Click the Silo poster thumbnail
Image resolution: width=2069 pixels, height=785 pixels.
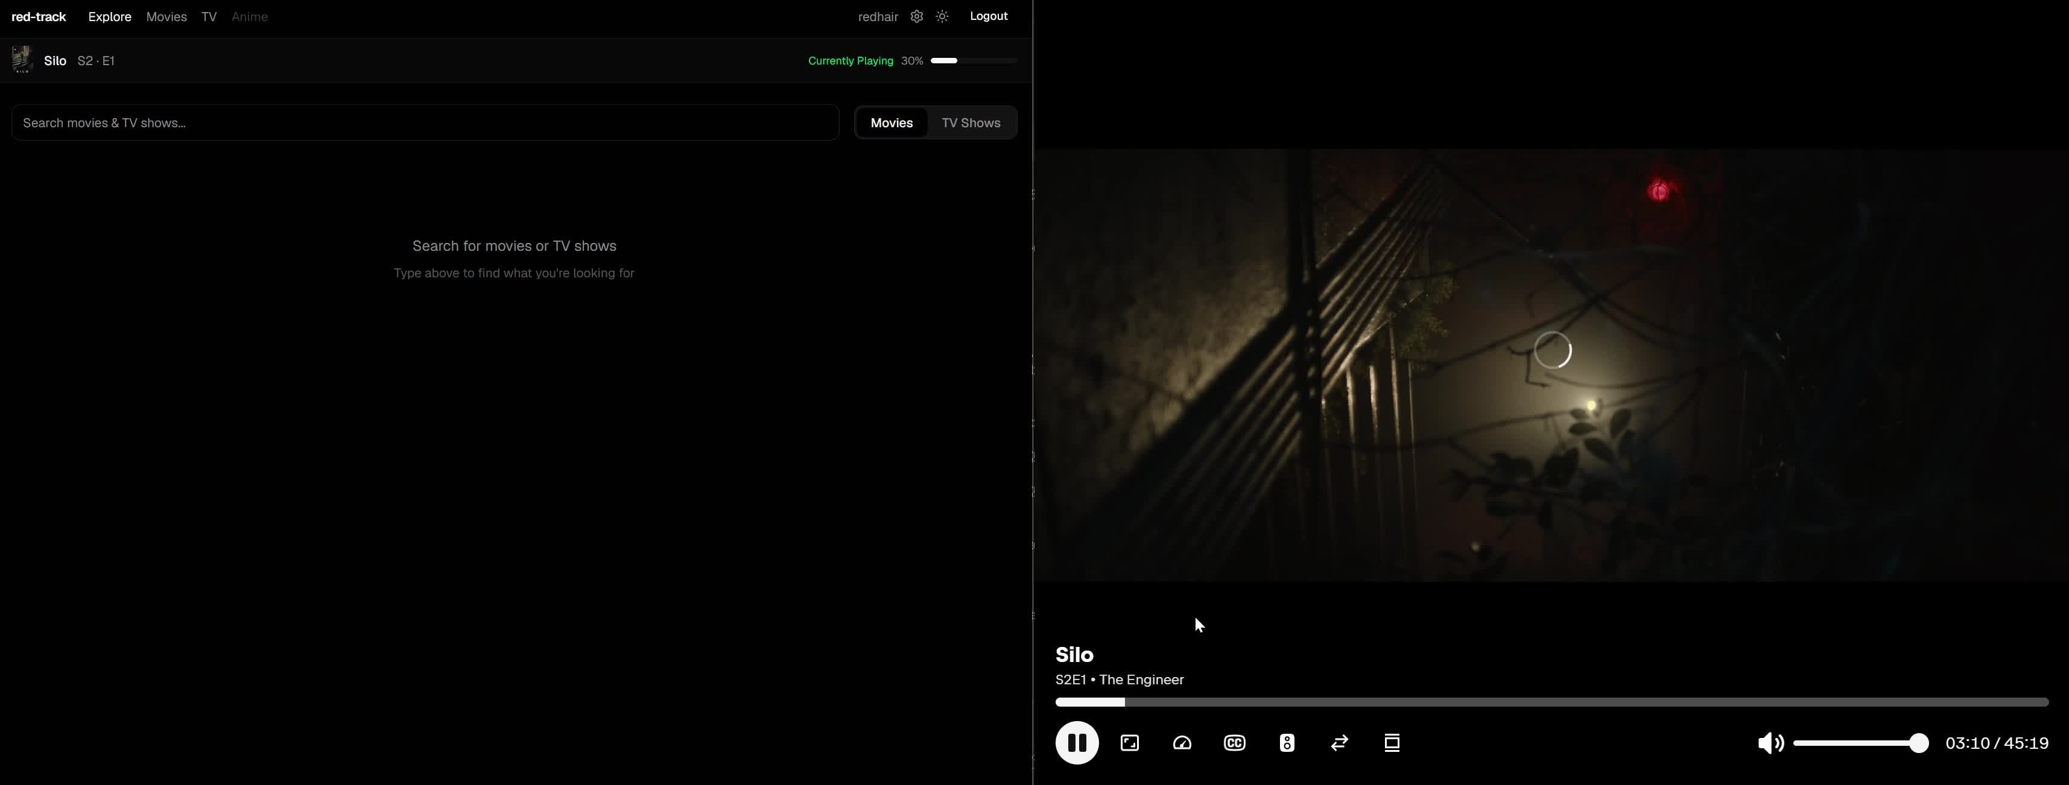click(22, 60)
